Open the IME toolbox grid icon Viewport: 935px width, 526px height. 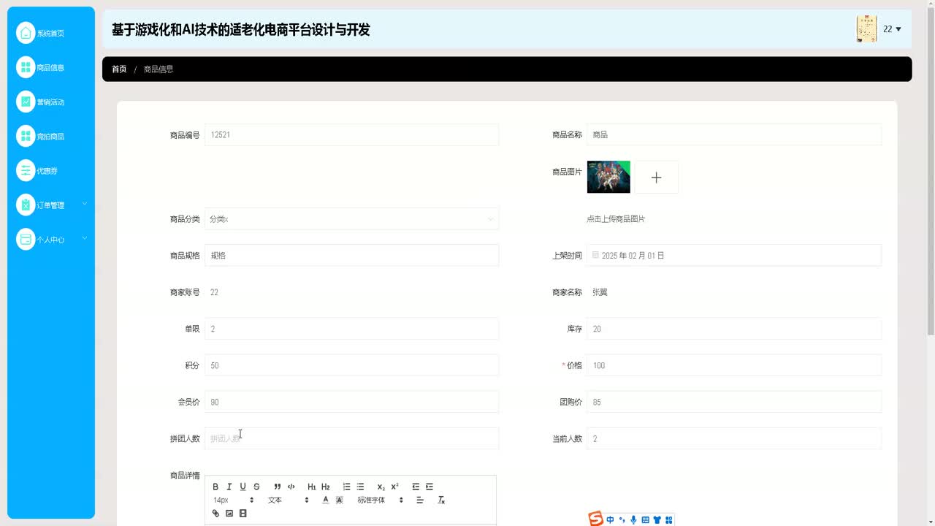click(668, 520)
